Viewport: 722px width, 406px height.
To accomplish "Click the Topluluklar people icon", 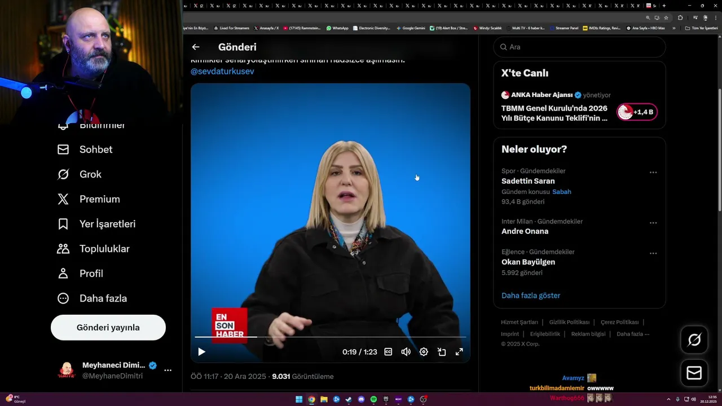I will [x=63, y=249].
